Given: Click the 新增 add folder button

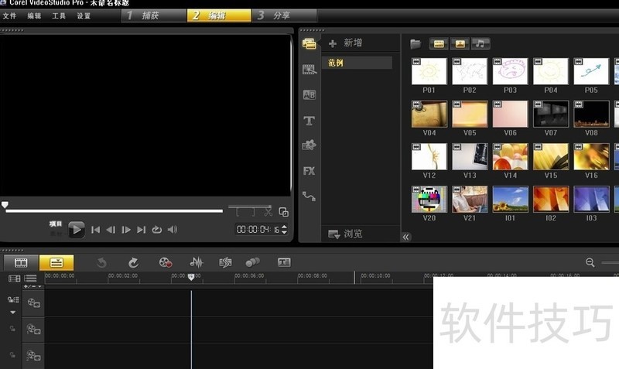Looking at the screenshot, I should click(345, 43).
